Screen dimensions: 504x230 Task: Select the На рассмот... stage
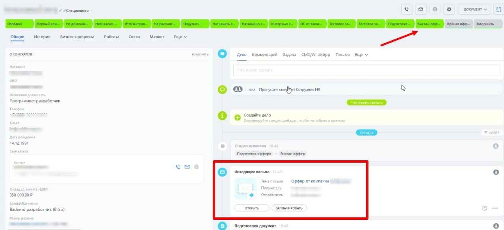166,24
